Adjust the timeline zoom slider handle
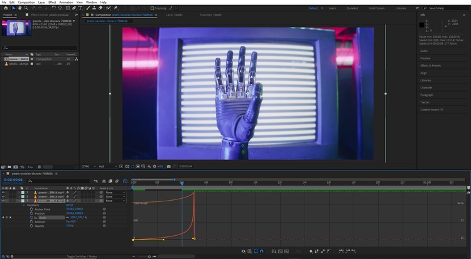Image resolution: width=471 pixels, height=259 pixels. [x=149, y=256]
